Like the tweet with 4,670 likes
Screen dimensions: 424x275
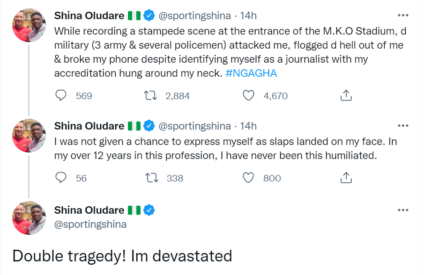click(x=249, y=96)
